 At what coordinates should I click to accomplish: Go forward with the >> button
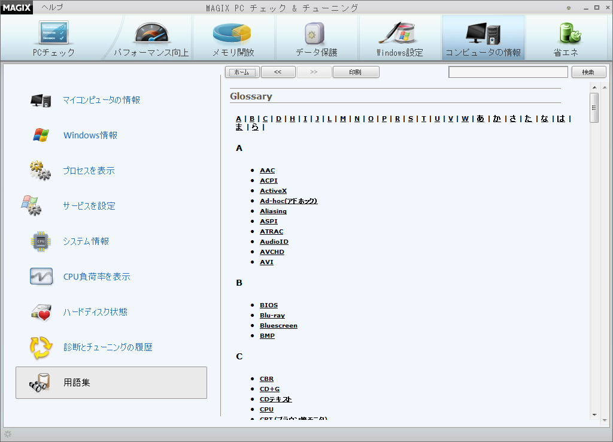[314, 72]
